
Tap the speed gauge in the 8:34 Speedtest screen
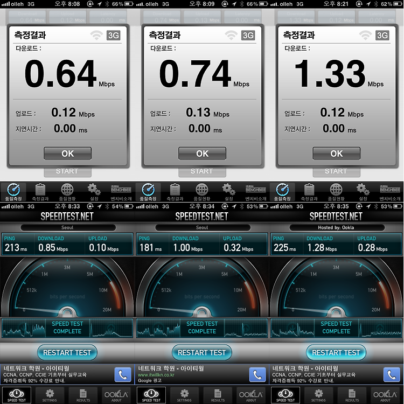202,287
